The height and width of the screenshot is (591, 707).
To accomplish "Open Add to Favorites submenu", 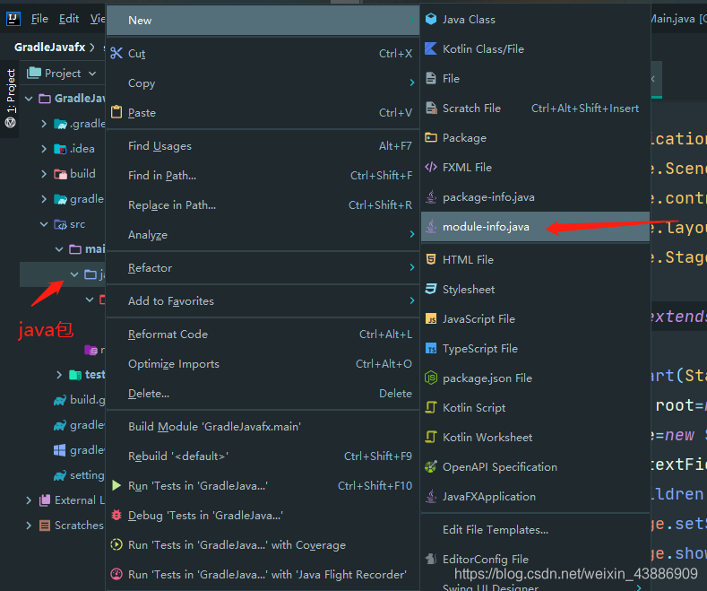I will [x=263, y=301].
